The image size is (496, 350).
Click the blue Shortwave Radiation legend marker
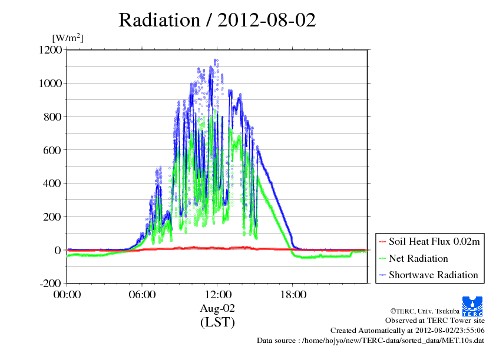(382, 275)
